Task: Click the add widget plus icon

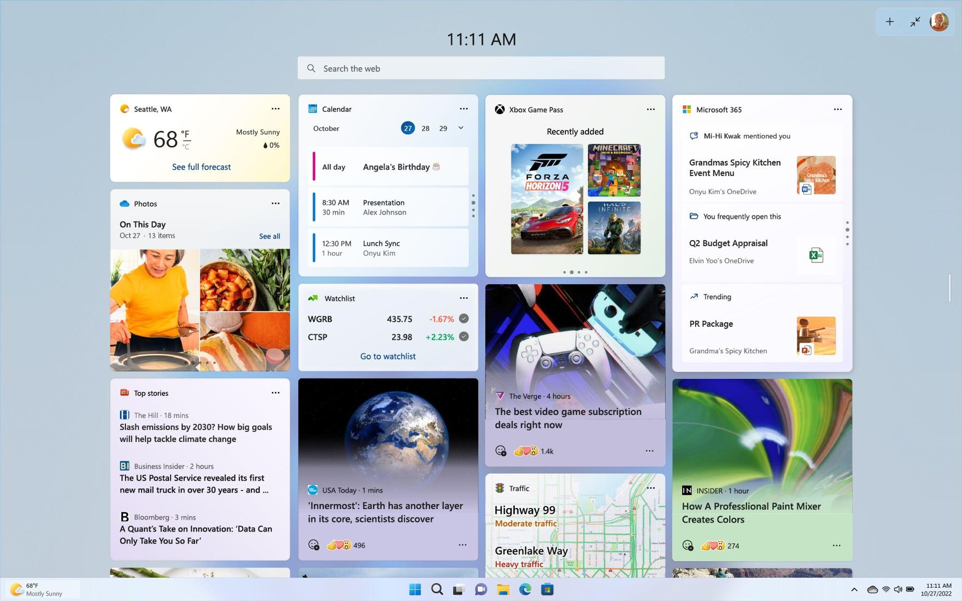Action: (890, 21)
